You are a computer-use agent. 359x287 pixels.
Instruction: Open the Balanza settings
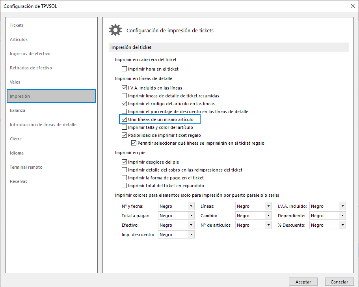pyautogui.click(x=51, y=110)
